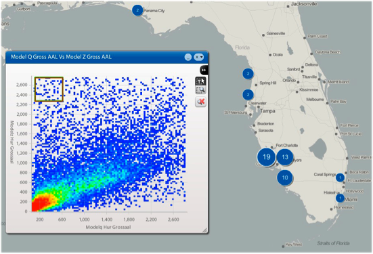Open the cluster marker labeled 10
This screenshot has width=373, height=254.
(285, 177)
